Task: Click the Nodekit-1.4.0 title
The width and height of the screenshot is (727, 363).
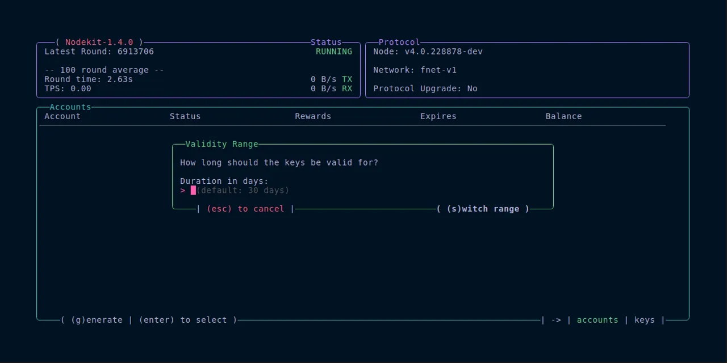Action: point(99,43)
